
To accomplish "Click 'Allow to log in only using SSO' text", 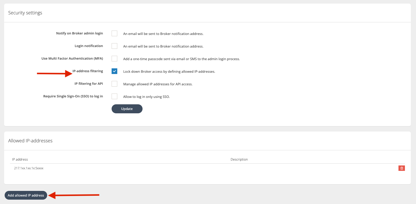I will coord(146,97).
